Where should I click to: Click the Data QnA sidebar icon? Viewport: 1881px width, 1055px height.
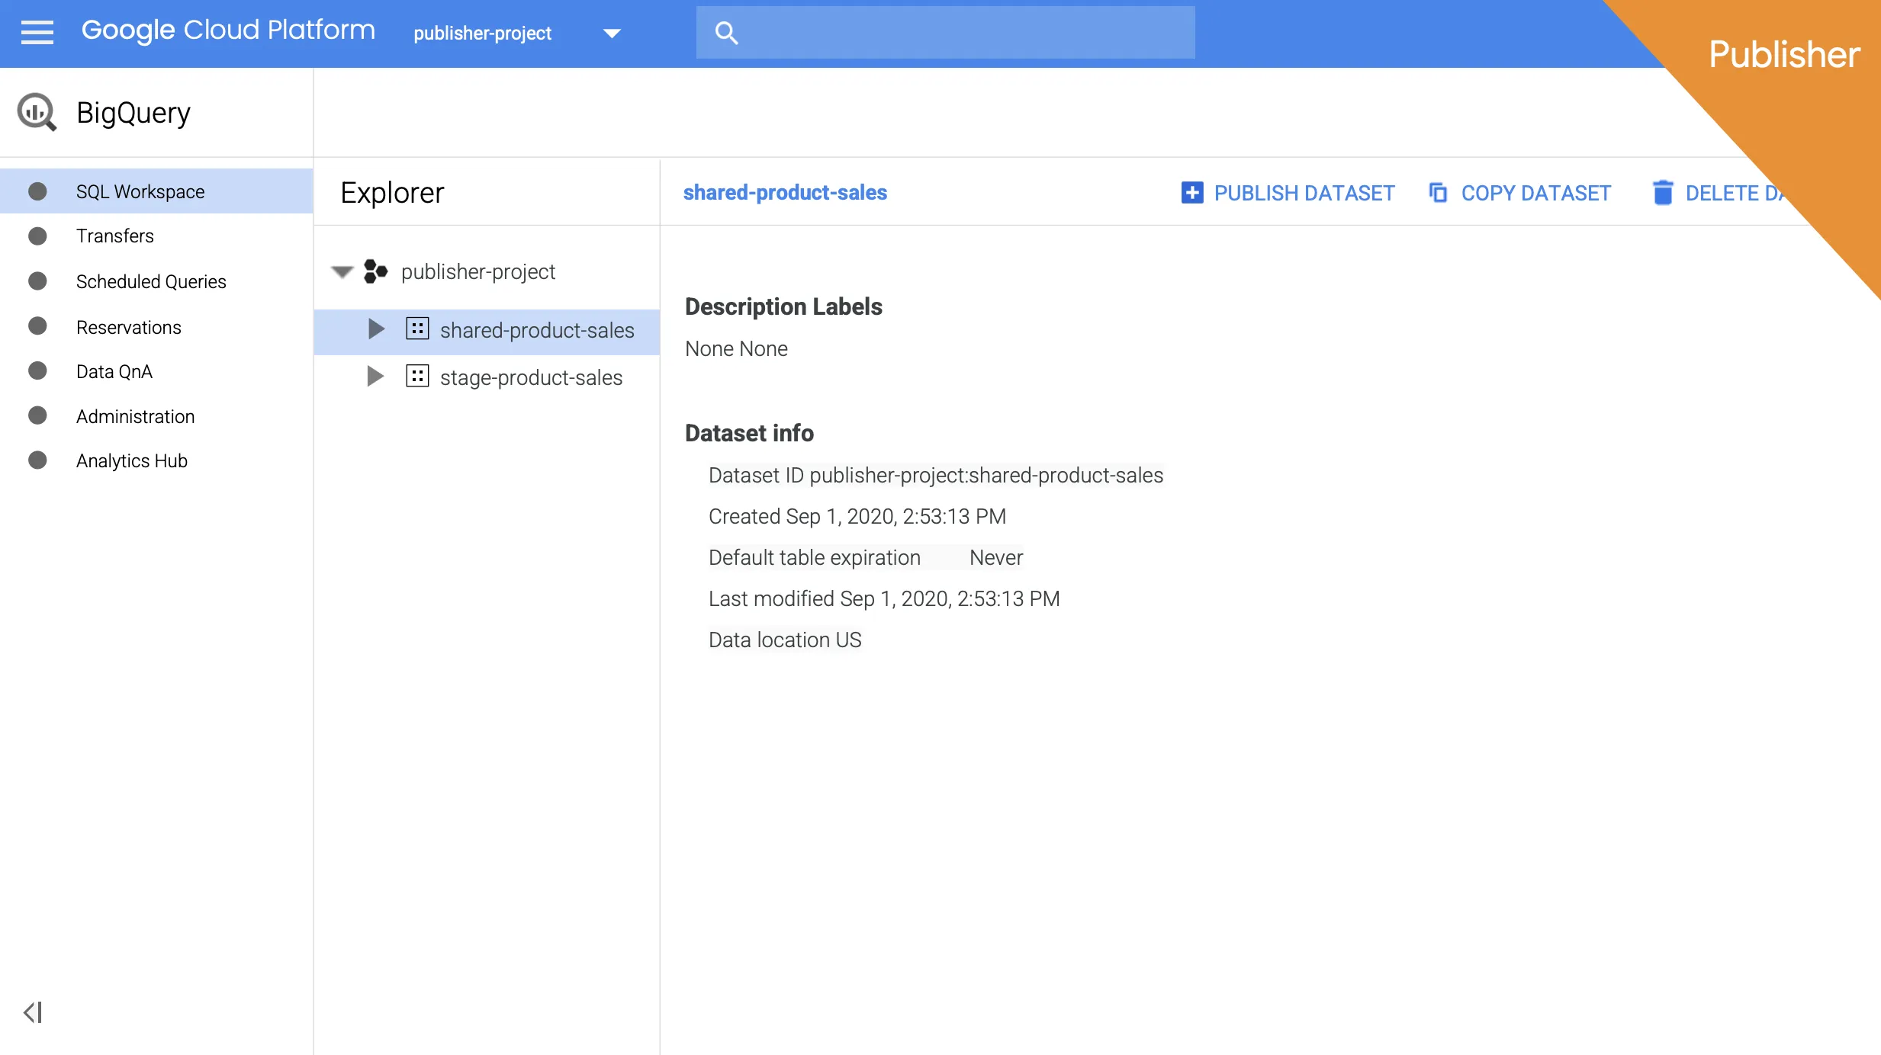tap(37, 370)
